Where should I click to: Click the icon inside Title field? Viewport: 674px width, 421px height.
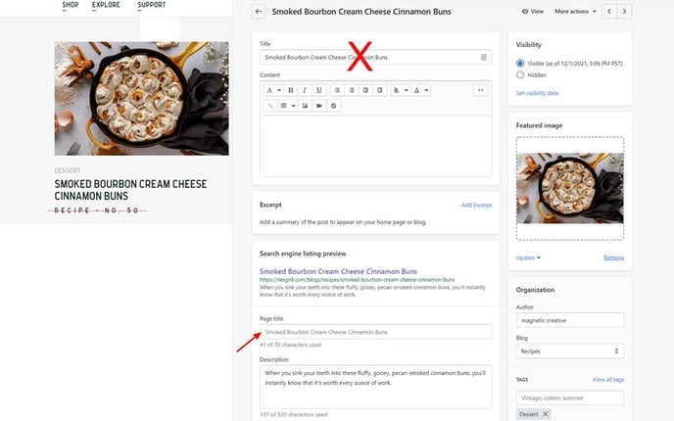tap(484, 57)
